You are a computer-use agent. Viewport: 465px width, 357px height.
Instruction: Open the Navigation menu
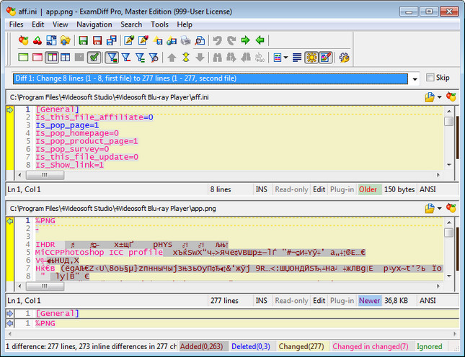pos(94,24)
